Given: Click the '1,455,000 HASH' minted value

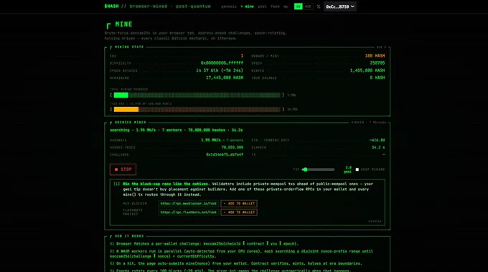Looking at the screenshot, I should pyautogui.click(x=367, y=70).
